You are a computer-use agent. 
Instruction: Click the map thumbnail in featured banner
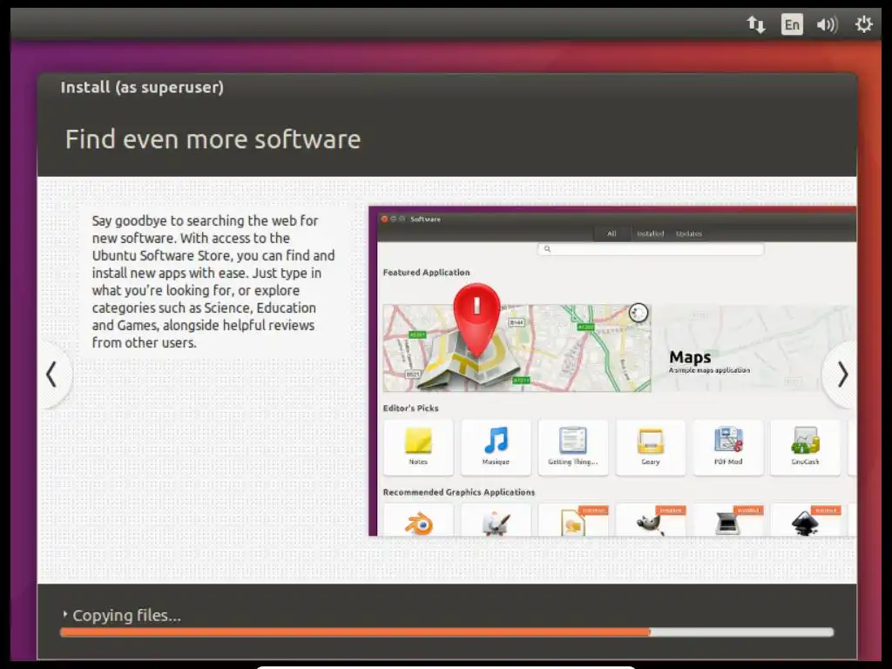[517, 348]
